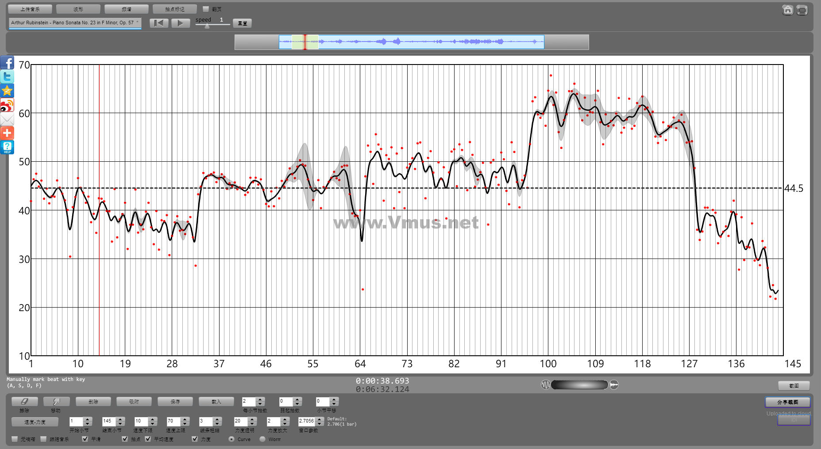The width and height of the screenshot is (821, 449).
Task: Click the Weibo share icon
Action: tap(7, 105)
